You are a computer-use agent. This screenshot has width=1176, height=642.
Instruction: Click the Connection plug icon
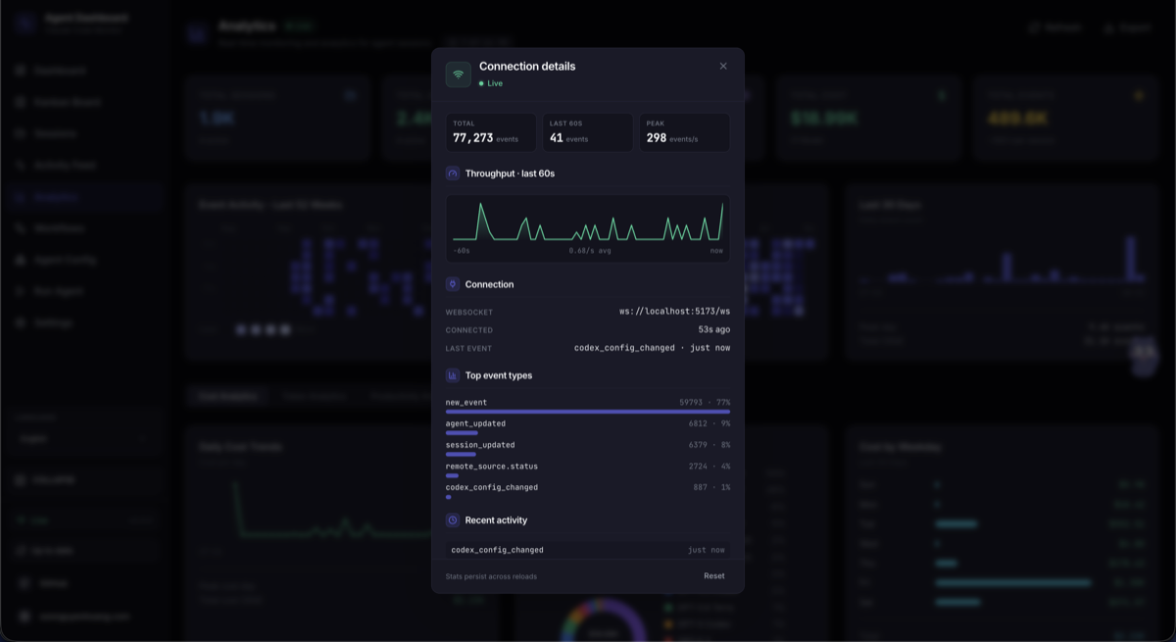453,284
